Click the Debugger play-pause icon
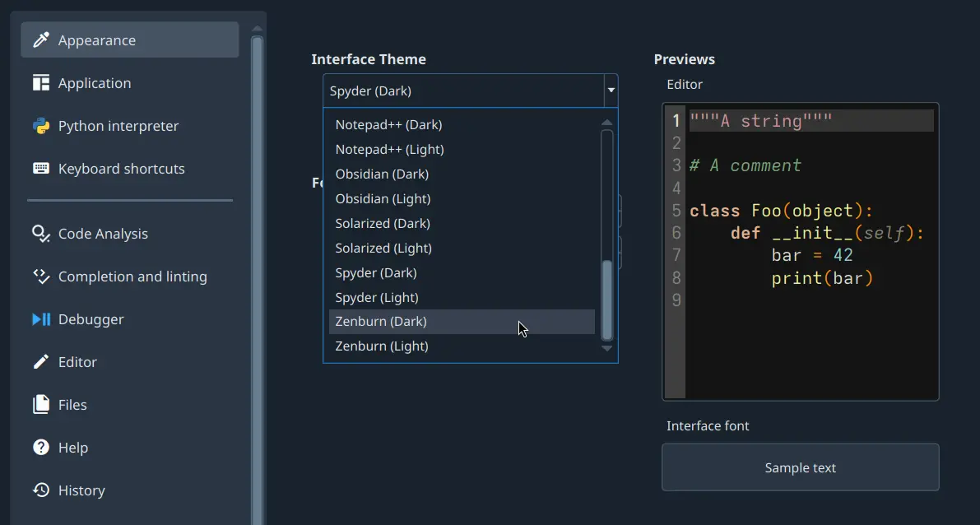 41,319
